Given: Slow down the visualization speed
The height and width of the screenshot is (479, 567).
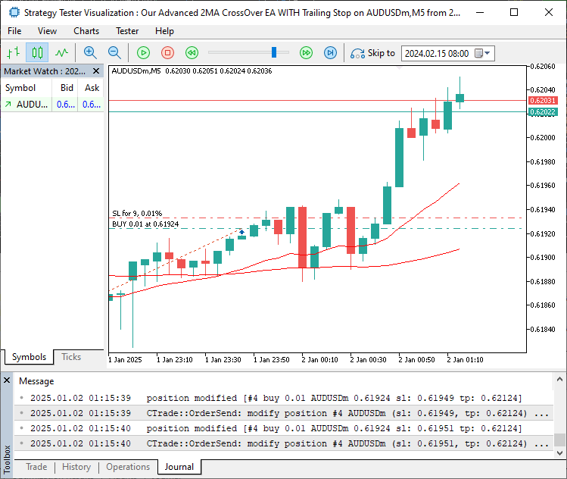Looking at the screenshot, I should tap(192, 53).
